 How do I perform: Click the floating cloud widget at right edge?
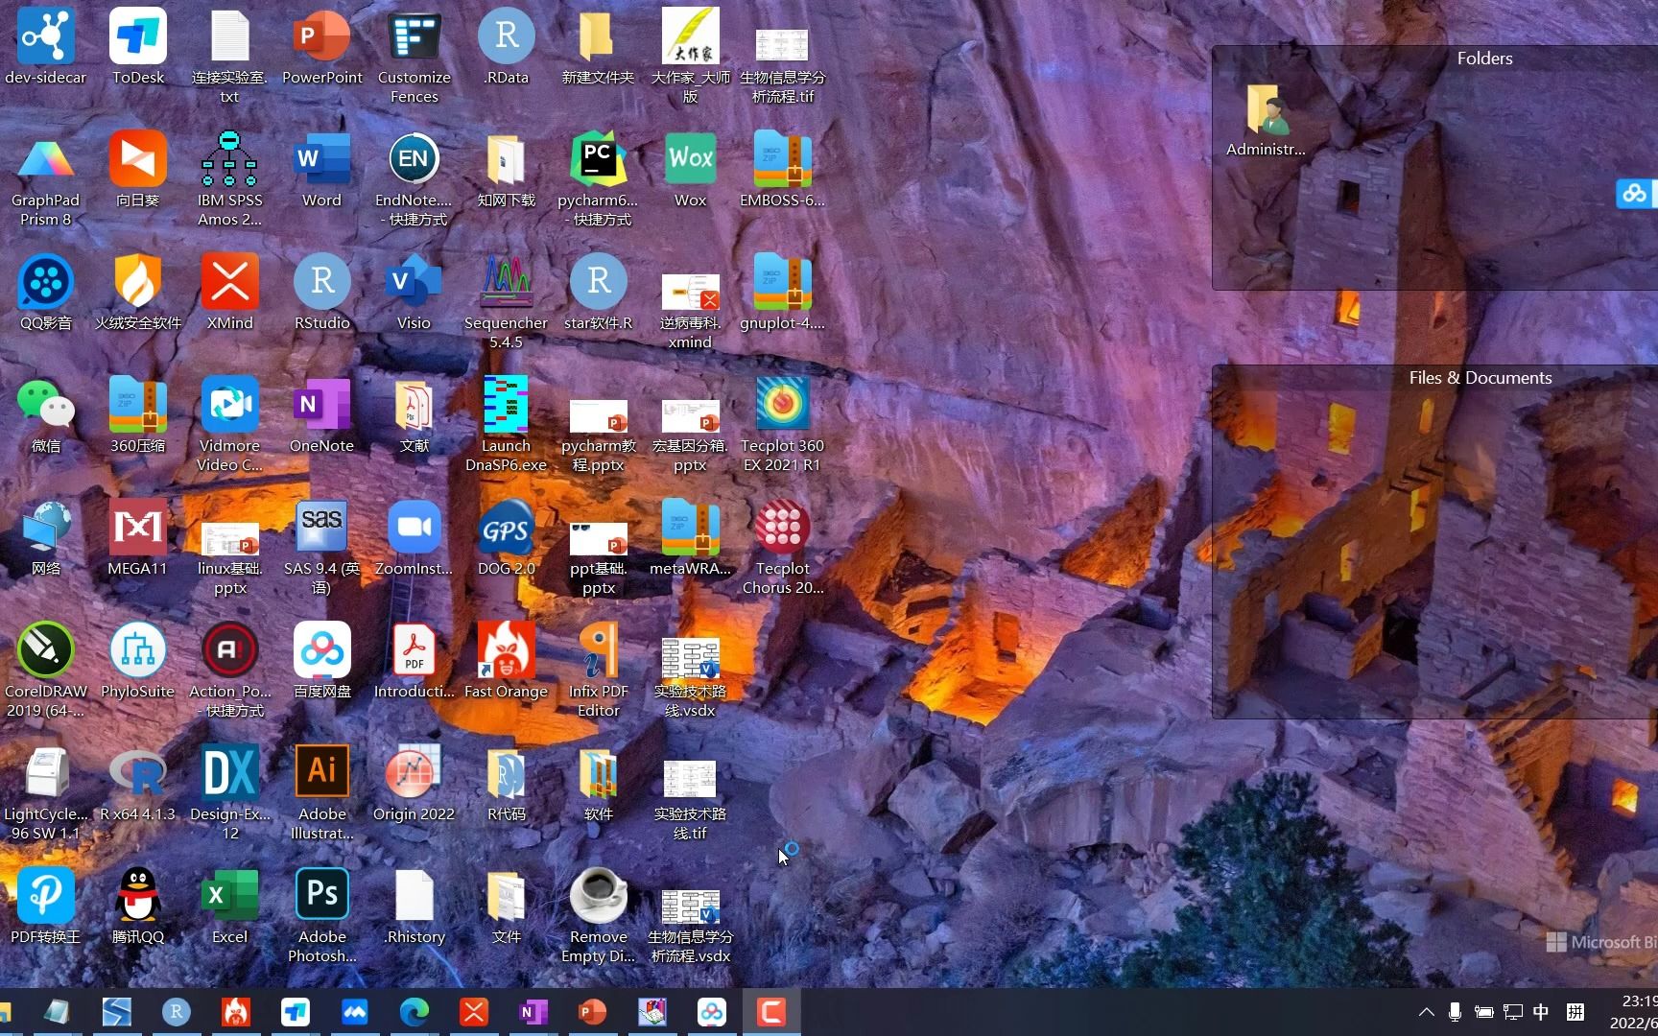1635,194
